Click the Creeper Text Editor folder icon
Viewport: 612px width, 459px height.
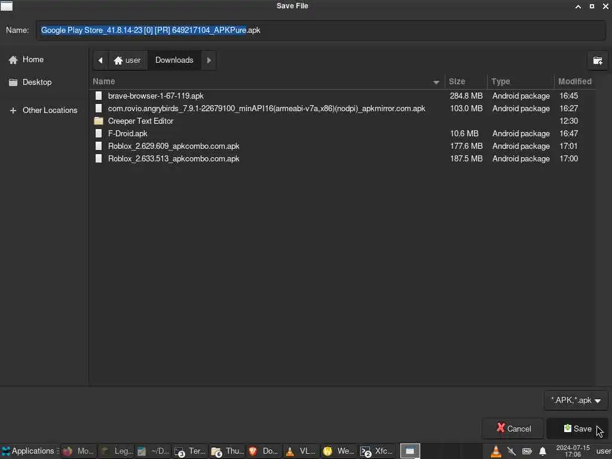click(x=99, y=121)
